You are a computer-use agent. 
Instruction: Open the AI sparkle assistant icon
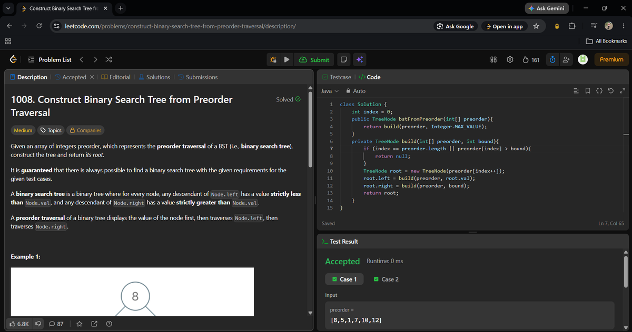(x=359, y=59)
